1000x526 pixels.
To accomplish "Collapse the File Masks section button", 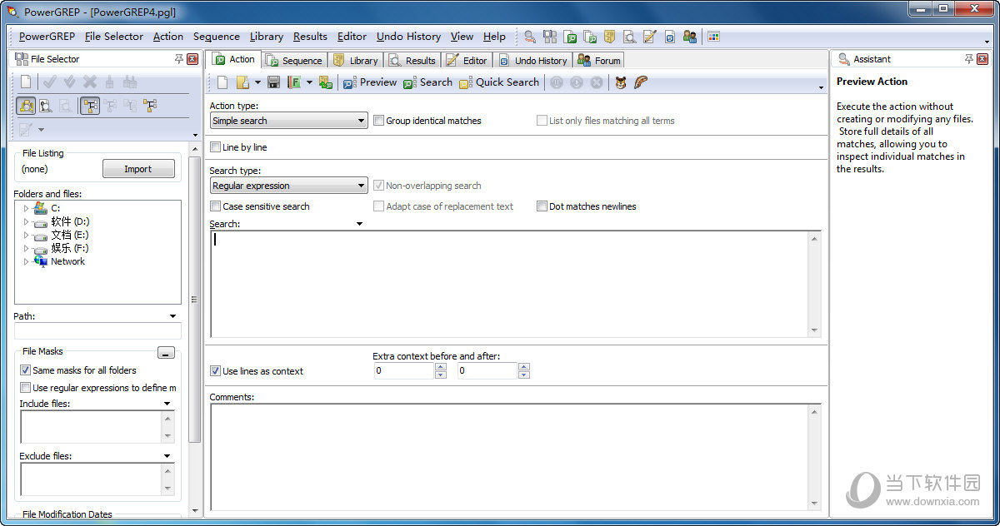I will (x=166, y=353).
